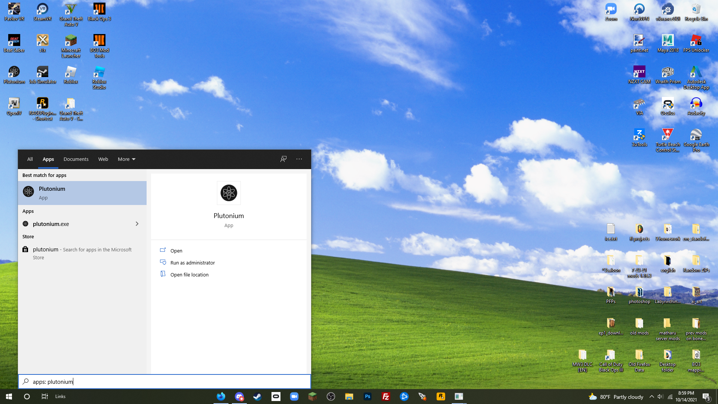Select the MW3 DLC [EN] folder
The width and height of the screenshot is (718, 404).
tap(582, 361)
